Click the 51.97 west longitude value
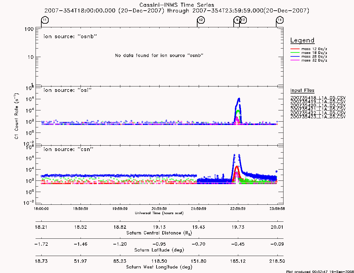 81,261
